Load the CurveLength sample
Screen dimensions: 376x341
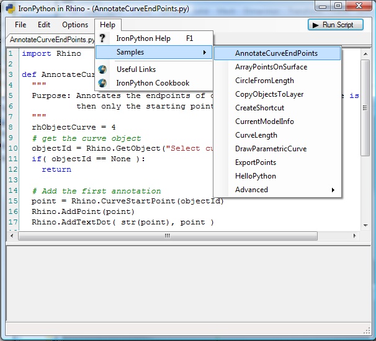pos(277,135)
